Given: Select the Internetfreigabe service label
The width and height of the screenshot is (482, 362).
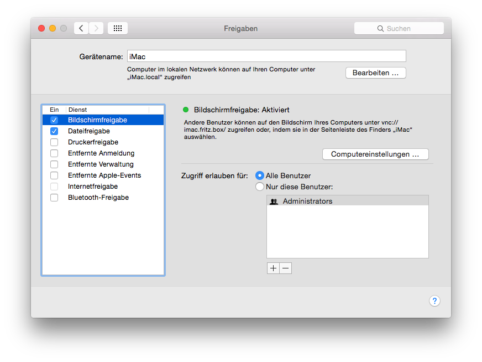Looking at the screenshot, I should [x=93, y=187].
